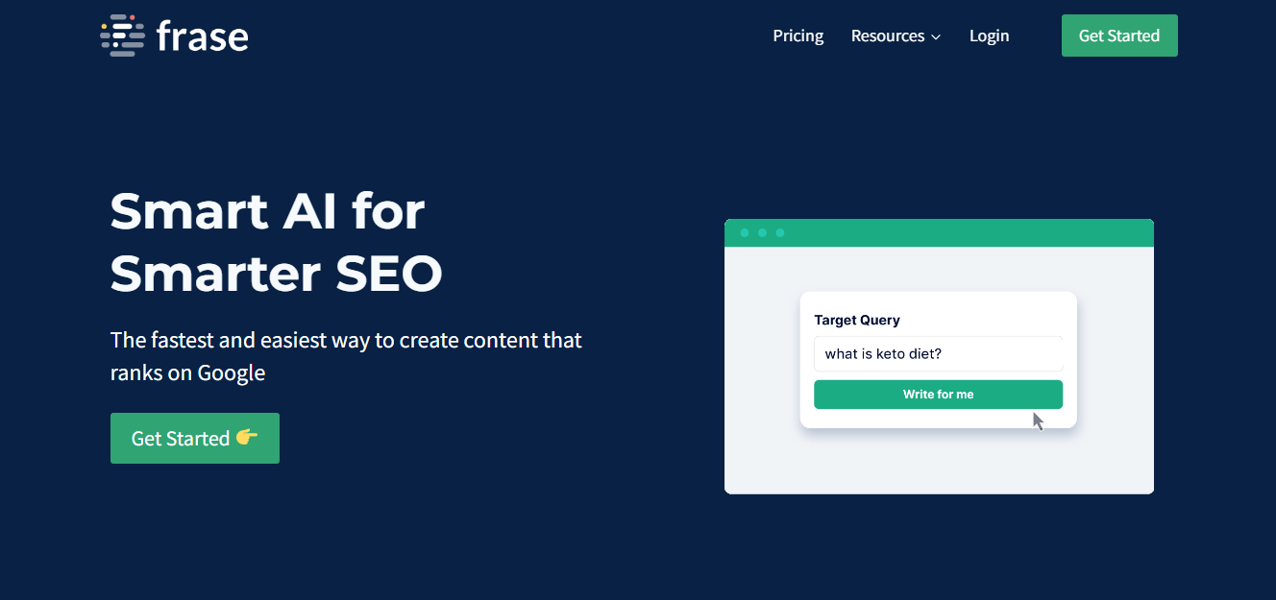Click the Target Query input field
This screenshot has height=600, width=1276.
938,353
